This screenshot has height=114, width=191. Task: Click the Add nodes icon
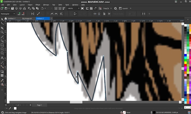19,14
